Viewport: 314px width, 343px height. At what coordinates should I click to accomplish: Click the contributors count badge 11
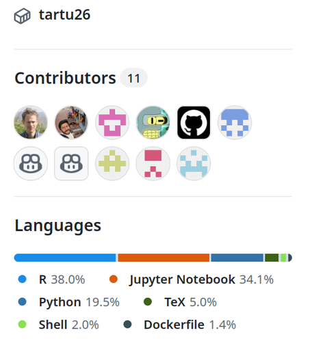point(133,78)
